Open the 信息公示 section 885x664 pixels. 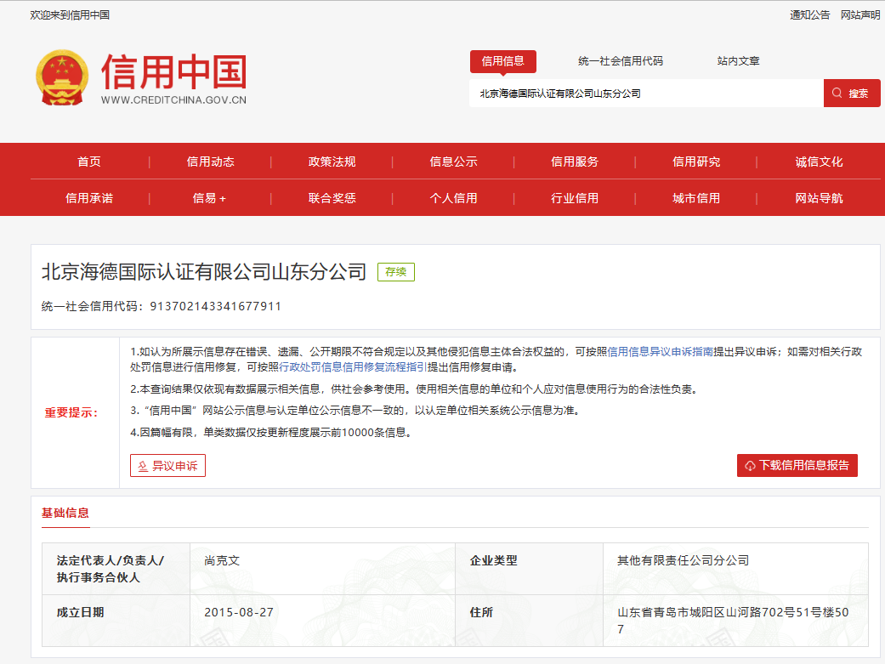click(x=452, y=161)
